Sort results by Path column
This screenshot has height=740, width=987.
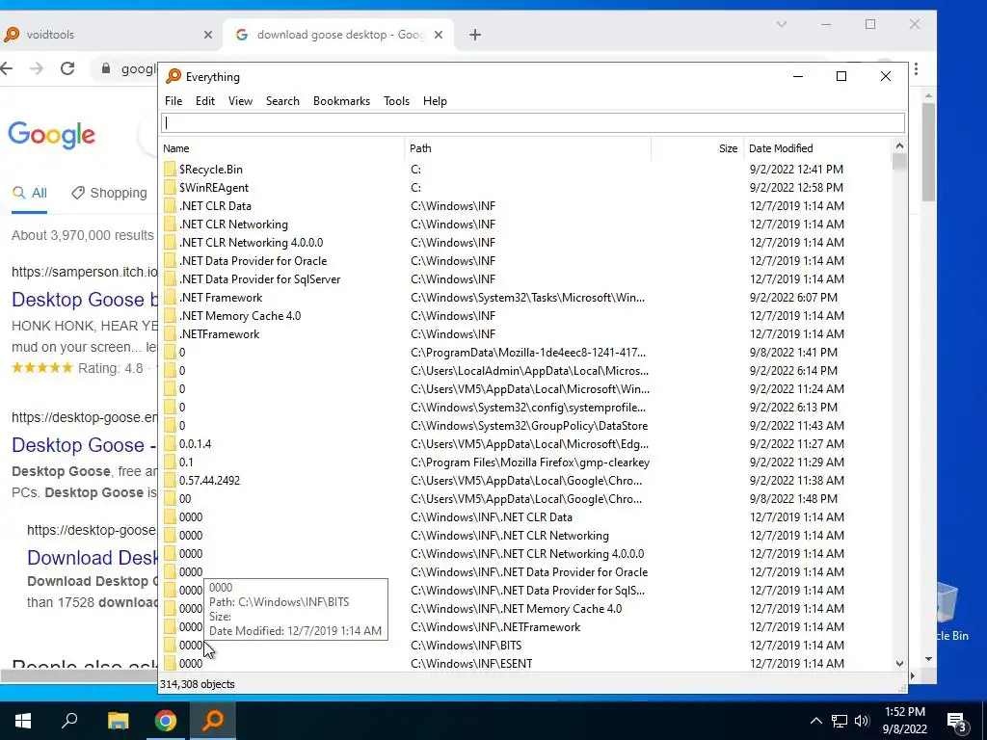click(x=527, y=148)
